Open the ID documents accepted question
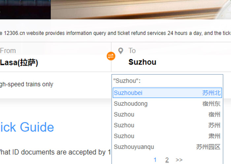The image size is (231, 164). (55, 152)
